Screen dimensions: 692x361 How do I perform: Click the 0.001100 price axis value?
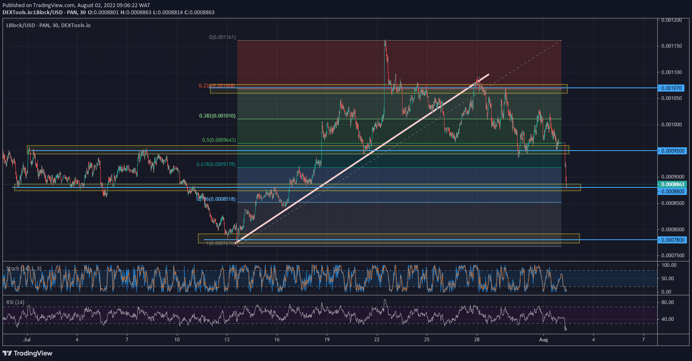[x=671, y=72]
